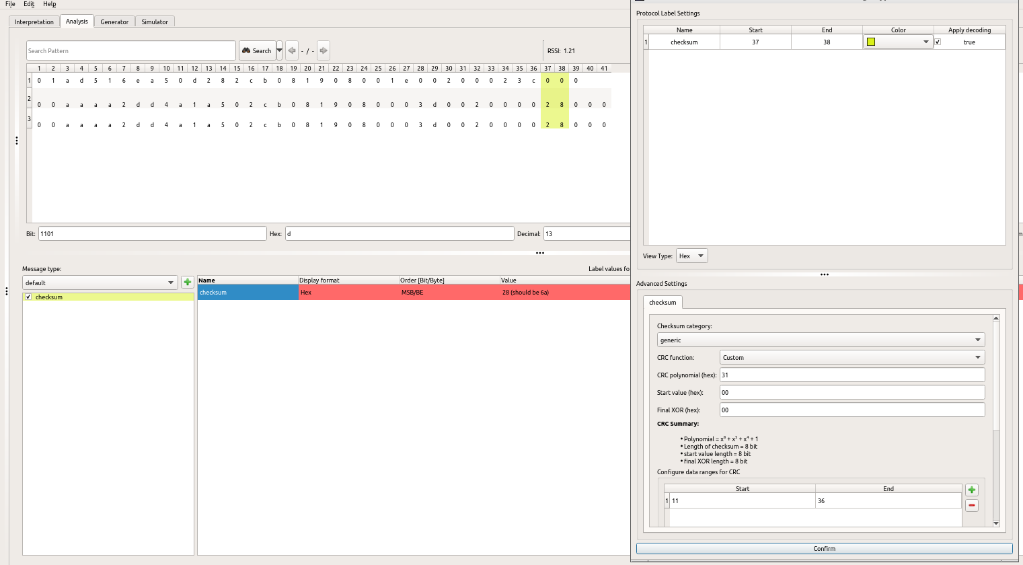Click the splitter dots above Advanced Settings

(824, 274)
